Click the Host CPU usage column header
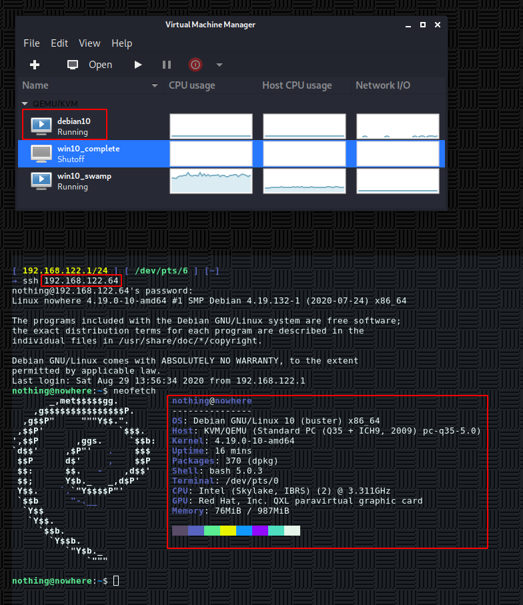Screen dimensions: 523x605 (305, 85)
